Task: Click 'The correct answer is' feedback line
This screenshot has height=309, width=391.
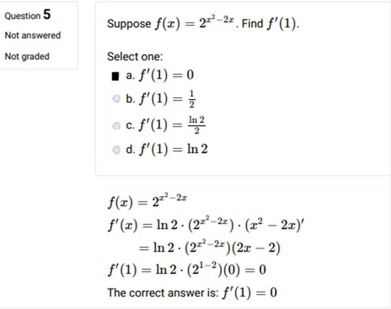Action: [x=192, y=293]
